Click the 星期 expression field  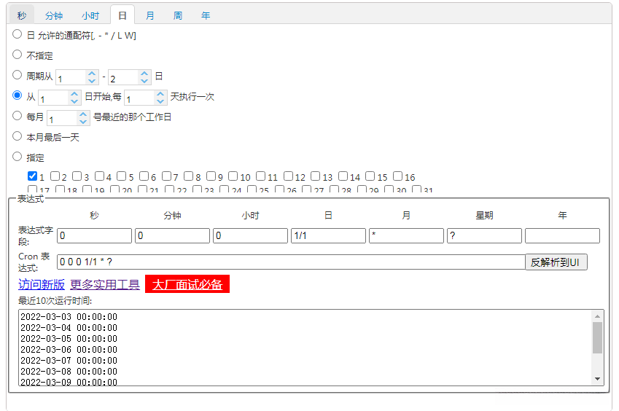click(484, 236)
